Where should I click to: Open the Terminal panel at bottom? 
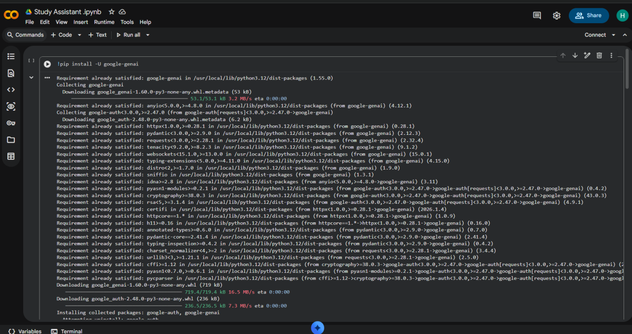66,331
